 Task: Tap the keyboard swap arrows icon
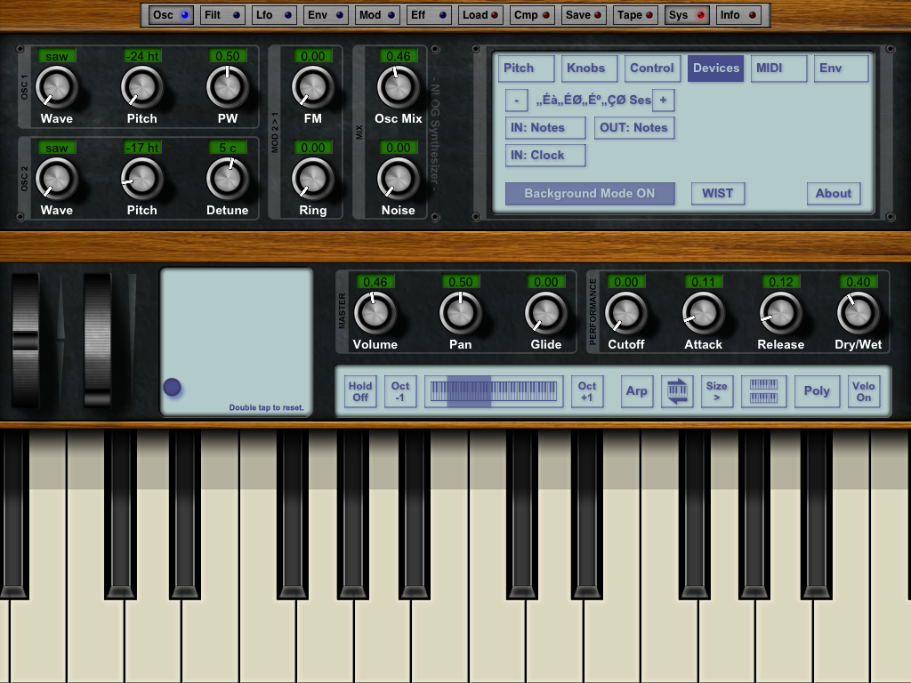[677, 391]
